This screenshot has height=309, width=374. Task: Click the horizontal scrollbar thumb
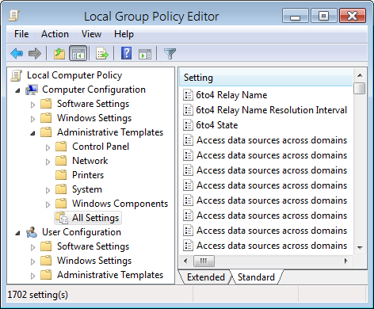(204, 261)
